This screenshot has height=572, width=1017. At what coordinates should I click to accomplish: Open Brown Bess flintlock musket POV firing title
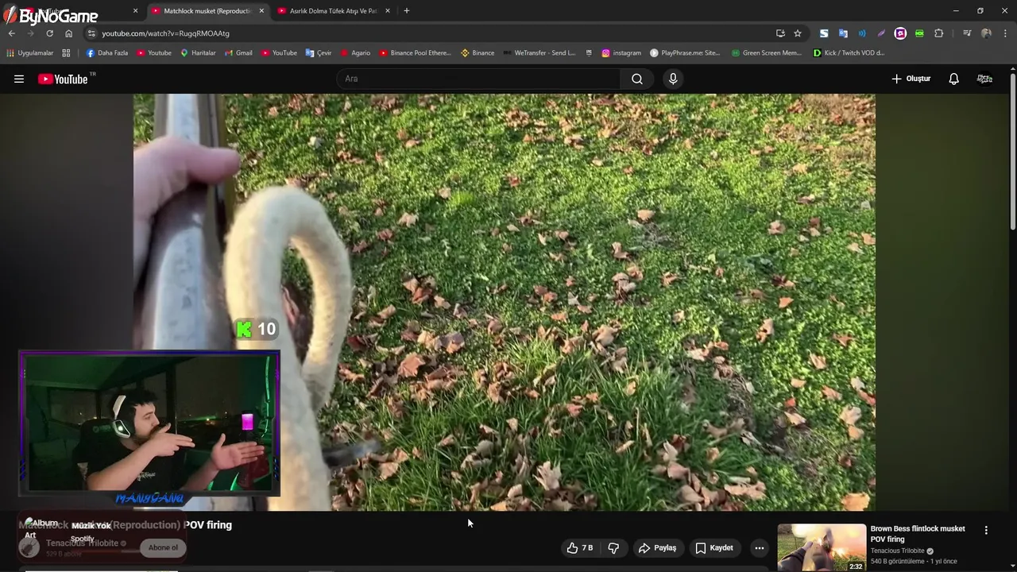click(918, 534)
